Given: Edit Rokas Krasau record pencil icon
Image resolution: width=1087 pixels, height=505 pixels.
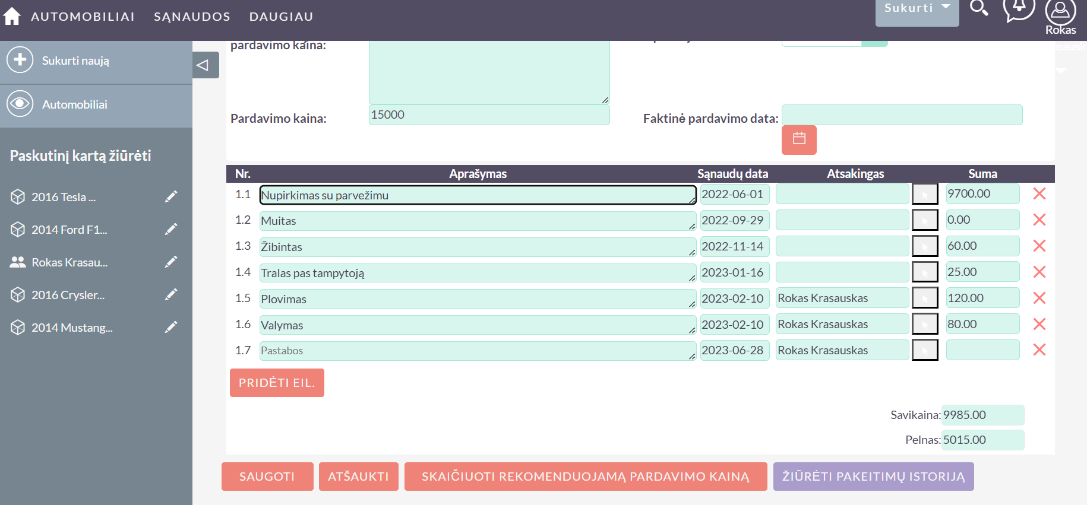Looking at the screenshot, I should pyautogui.click(x=171, y=262).
